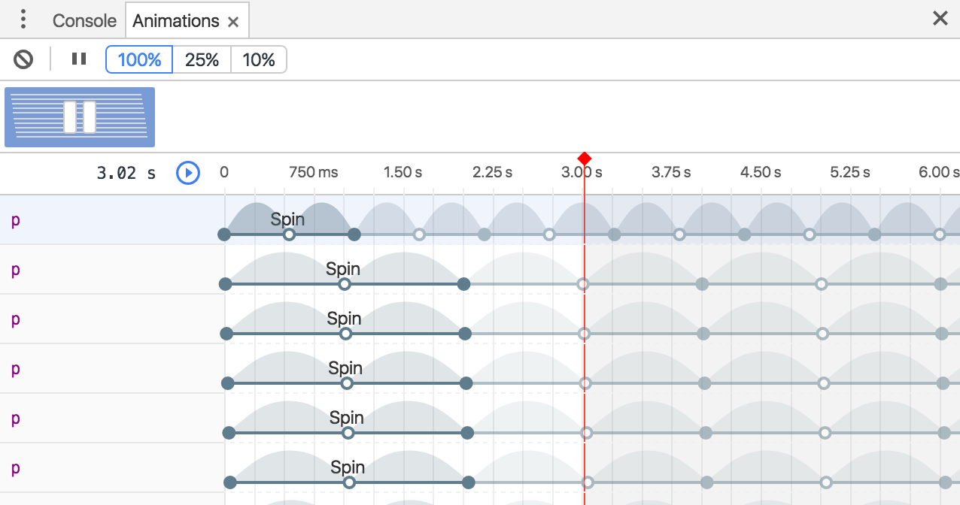Click the start keyframe dot of first row
The width and height of the screenshot is (960, 505).
224,234
